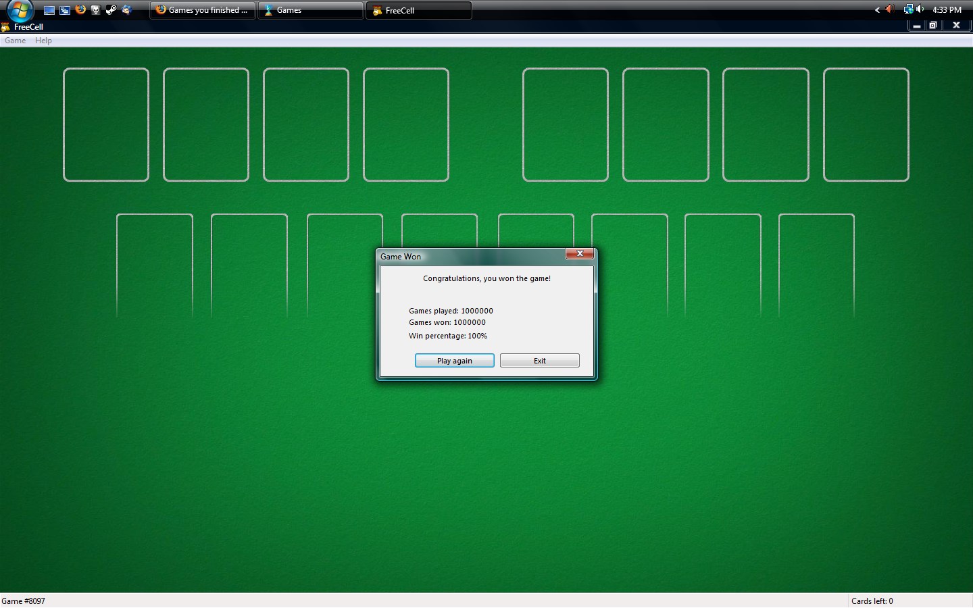Click the Show Desktop quick launch icon
The image size is (973, 608).
pyautogui.click(x=49, y=10)
